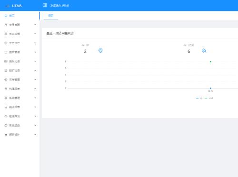The width and height of the screenshot is (238, 177).
Task: Click the gear icon beside 系统设置
Action: [6, 34]
